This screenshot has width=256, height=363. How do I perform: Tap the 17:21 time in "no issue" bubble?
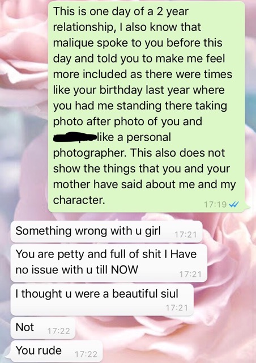[190, 275]
